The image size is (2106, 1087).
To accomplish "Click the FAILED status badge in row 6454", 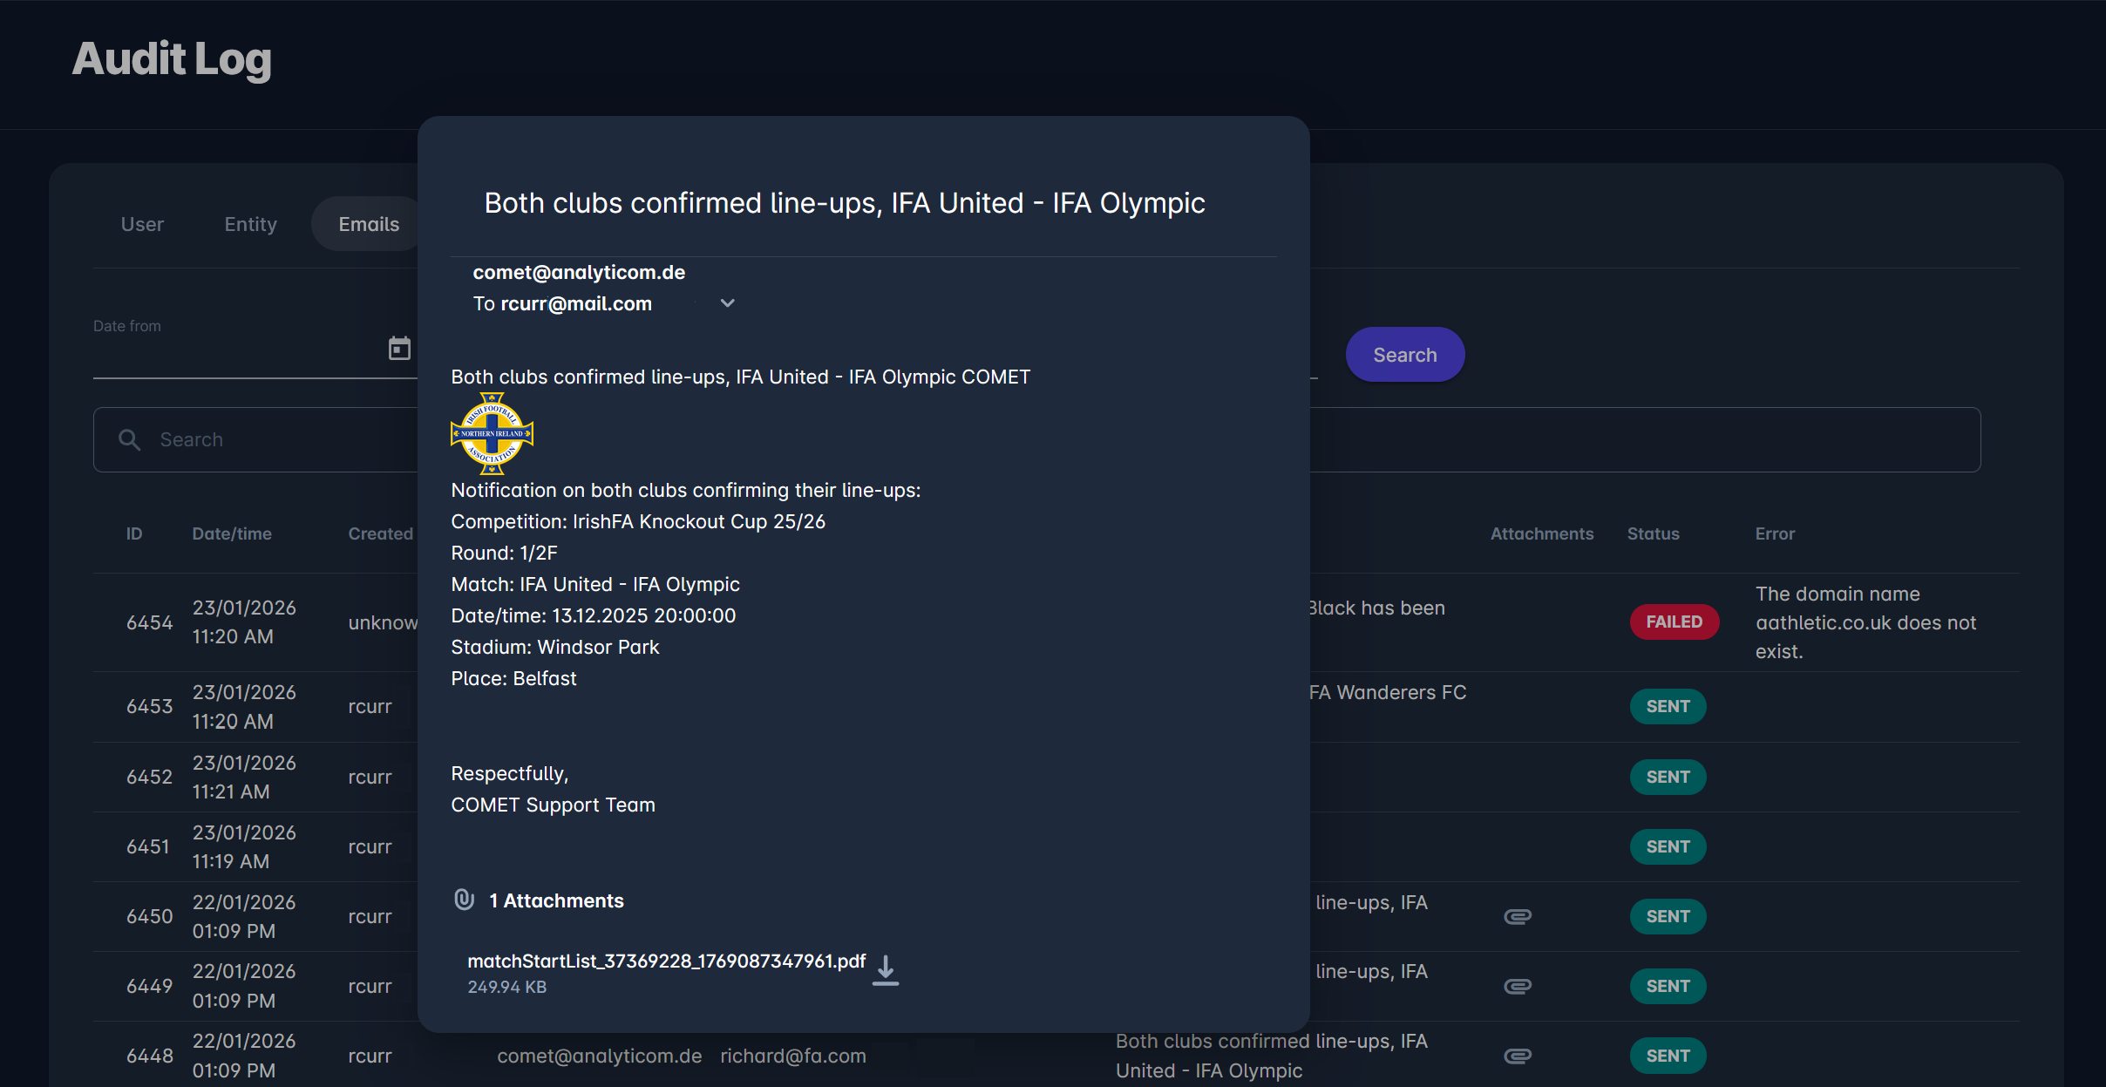I will click(x=1674, y=622).
